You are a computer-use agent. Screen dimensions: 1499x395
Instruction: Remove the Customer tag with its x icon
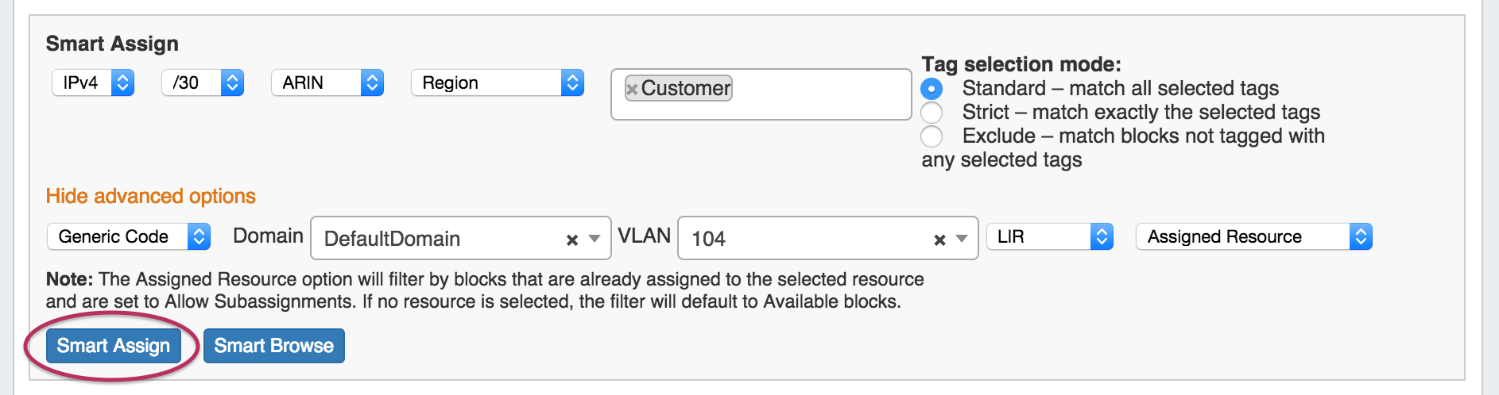tap(632, 89)
